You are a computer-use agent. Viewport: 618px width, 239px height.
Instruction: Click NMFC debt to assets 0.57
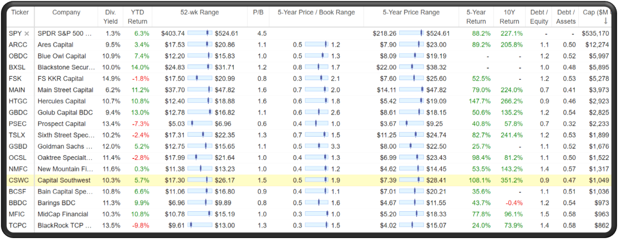coord(569,169)
